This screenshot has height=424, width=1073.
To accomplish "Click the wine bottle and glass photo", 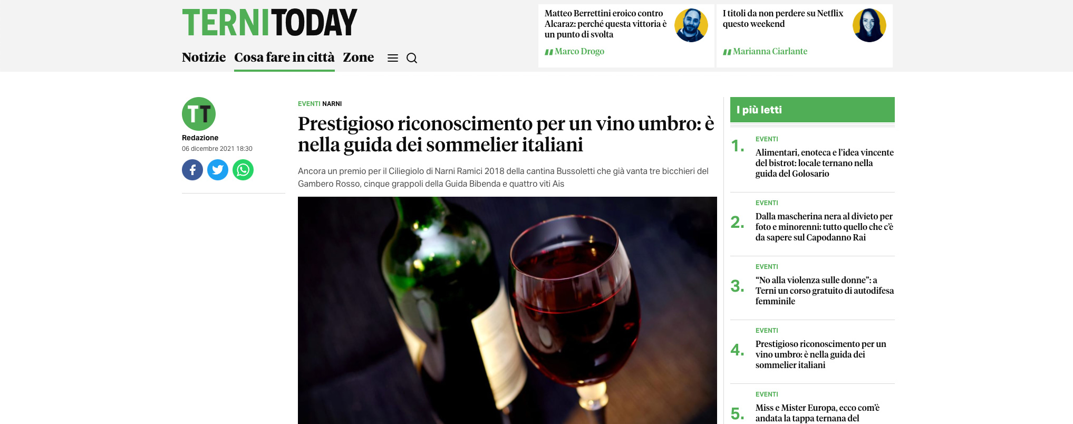I will click(507, 310).
